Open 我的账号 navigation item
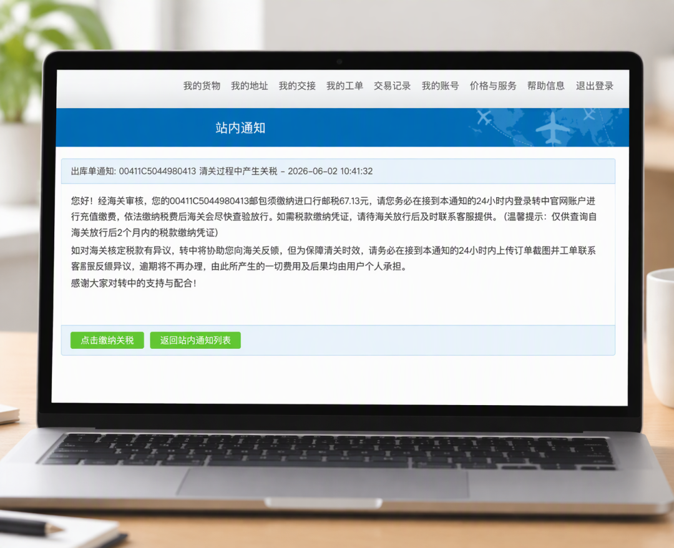The image size is (674, 548). click(440, 86)
